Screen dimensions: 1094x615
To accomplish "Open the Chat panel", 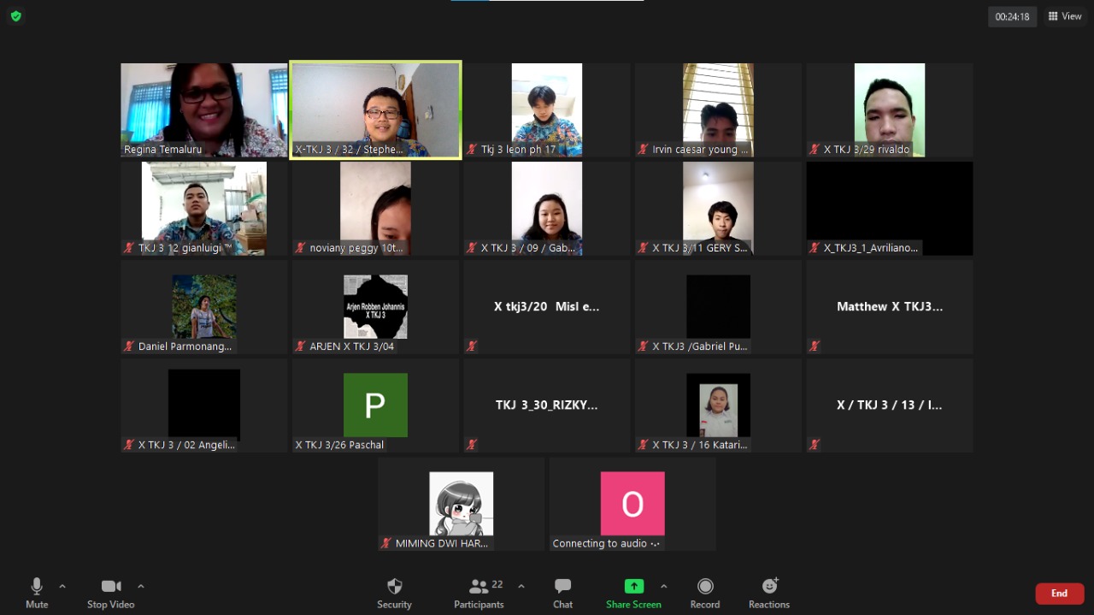I will click(562, 593).
